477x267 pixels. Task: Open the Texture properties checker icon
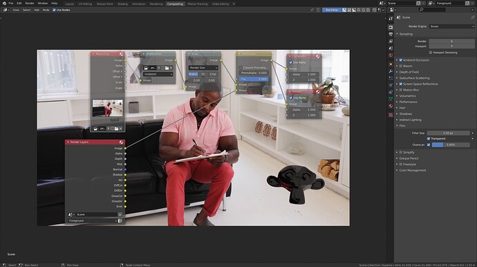point(391,115)
